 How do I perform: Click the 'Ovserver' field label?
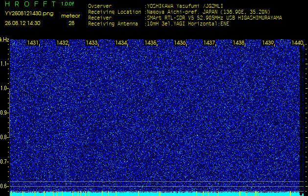tap(100, 6)
